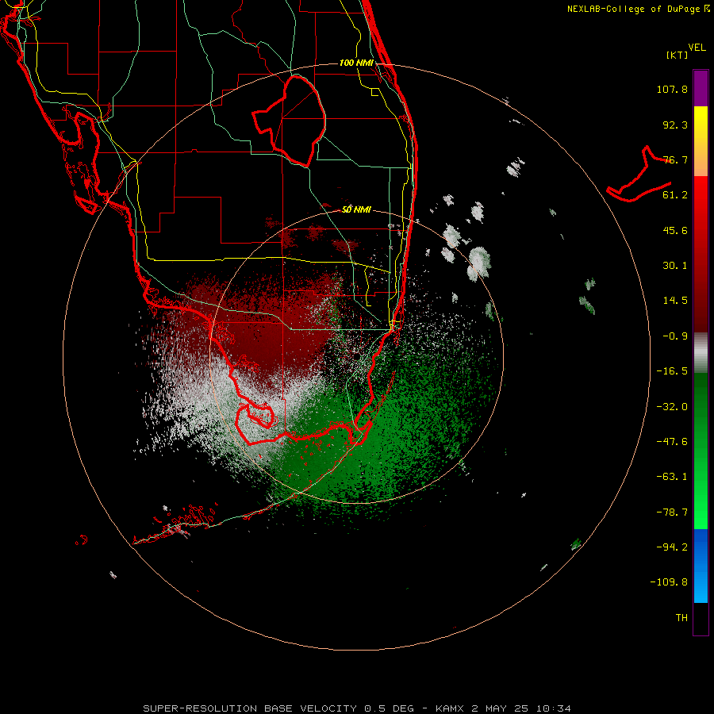Click the 100 NMI range ring label
This screenshot has width=714, height=714.
[x=356, y=63]
